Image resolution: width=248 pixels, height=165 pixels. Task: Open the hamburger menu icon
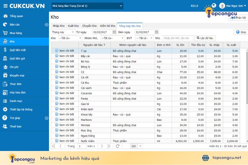(x=6, y=6)
